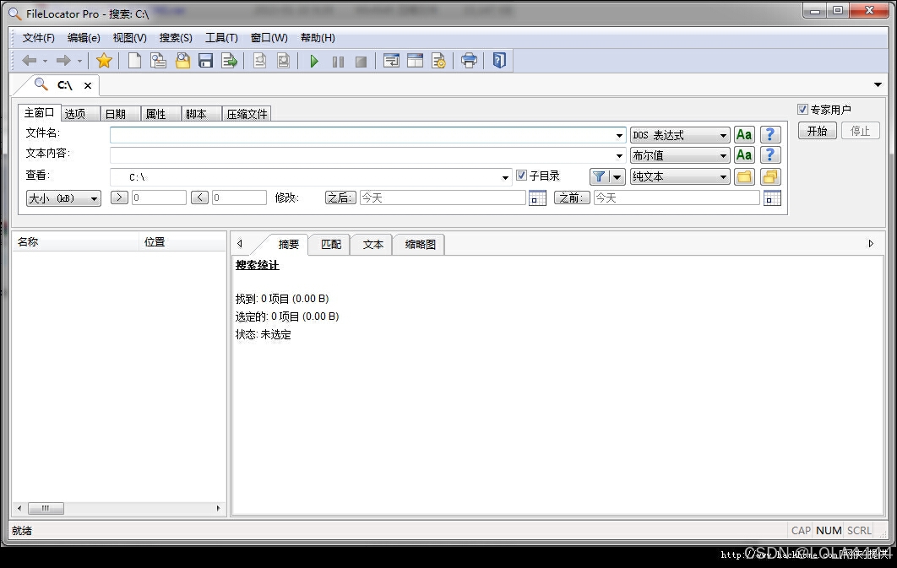Switch to the 匹配 results tab

[330, 245]
